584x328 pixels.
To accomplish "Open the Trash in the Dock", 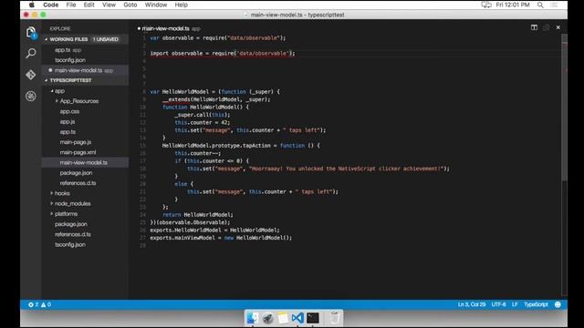I will pos(335,318).
